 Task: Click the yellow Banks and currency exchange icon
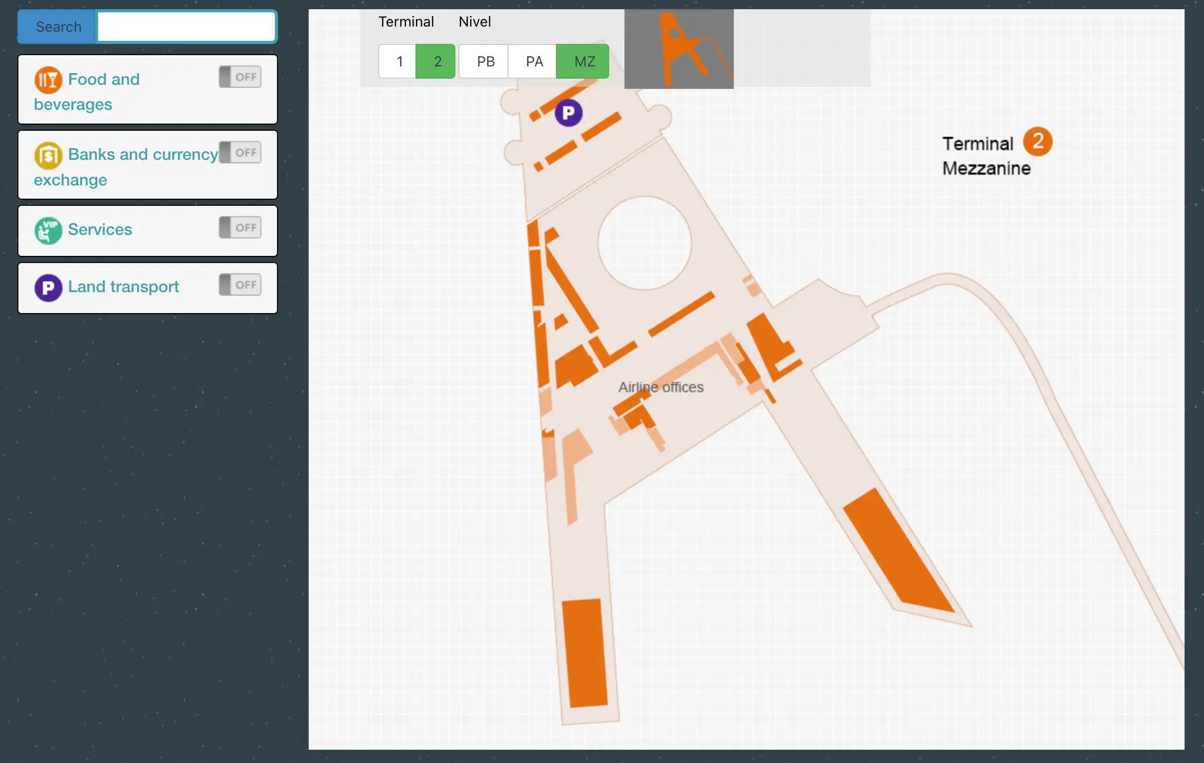point(48,155)
